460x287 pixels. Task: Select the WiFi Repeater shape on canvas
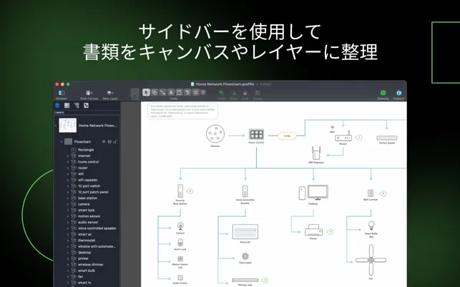point(316,153)
